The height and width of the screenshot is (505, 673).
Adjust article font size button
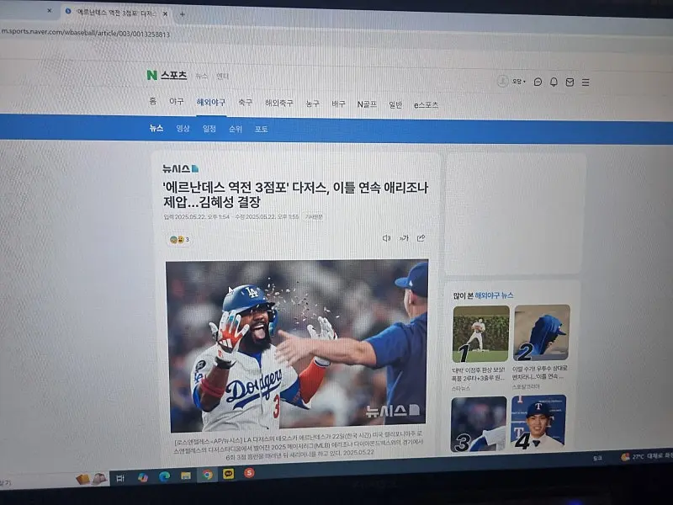point(404,238)
